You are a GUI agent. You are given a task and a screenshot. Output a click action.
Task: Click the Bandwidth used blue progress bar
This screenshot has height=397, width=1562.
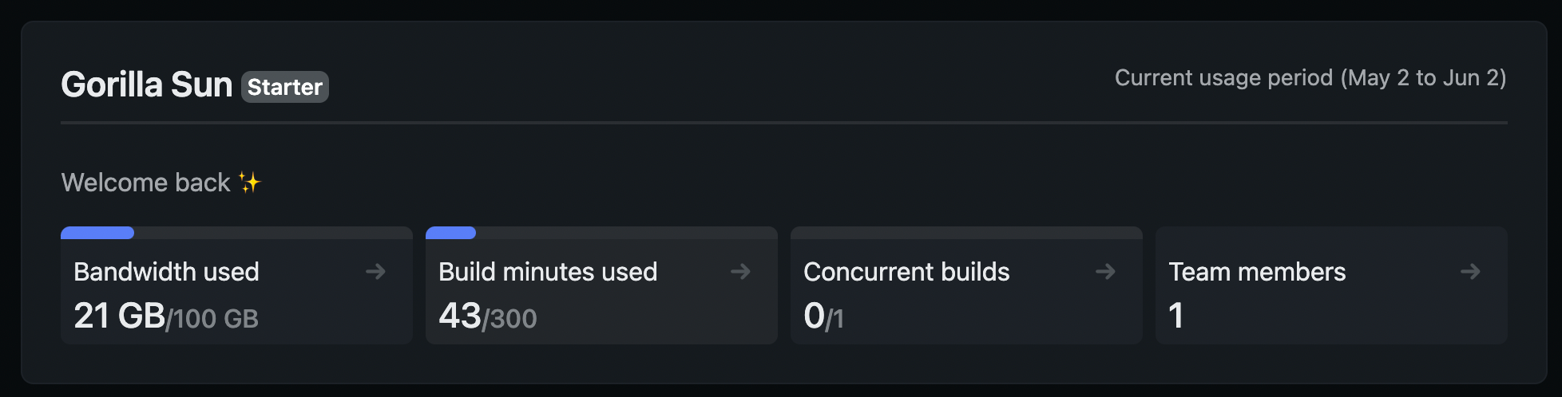tap(97, 233)
